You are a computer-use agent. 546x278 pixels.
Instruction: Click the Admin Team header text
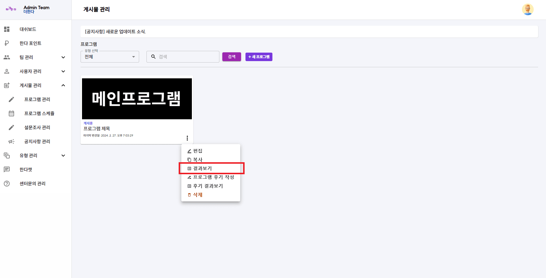(x=37, y=8)
